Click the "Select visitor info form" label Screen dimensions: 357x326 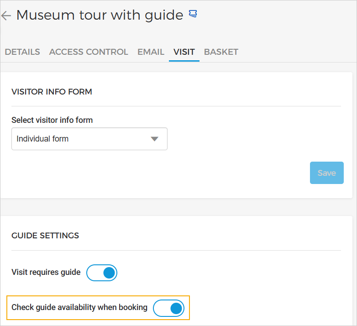(52, 120)
